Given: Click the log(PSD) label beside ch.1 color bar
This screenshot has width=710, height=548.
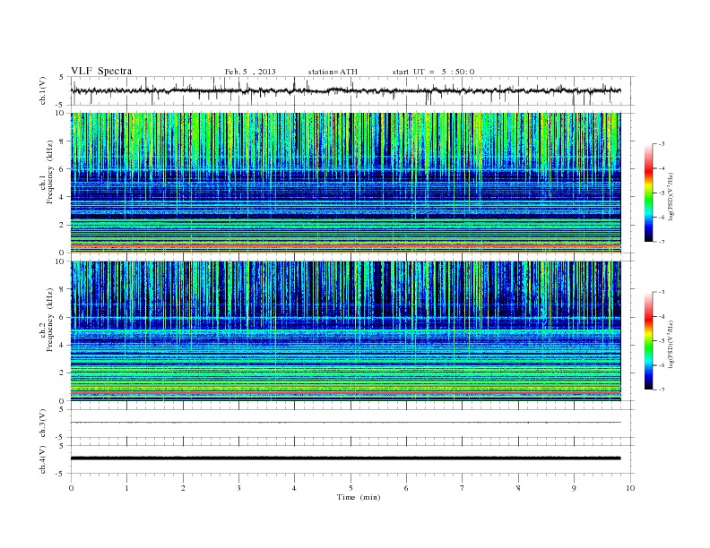Looking at the screenshot, I should [x=672, y=196].
